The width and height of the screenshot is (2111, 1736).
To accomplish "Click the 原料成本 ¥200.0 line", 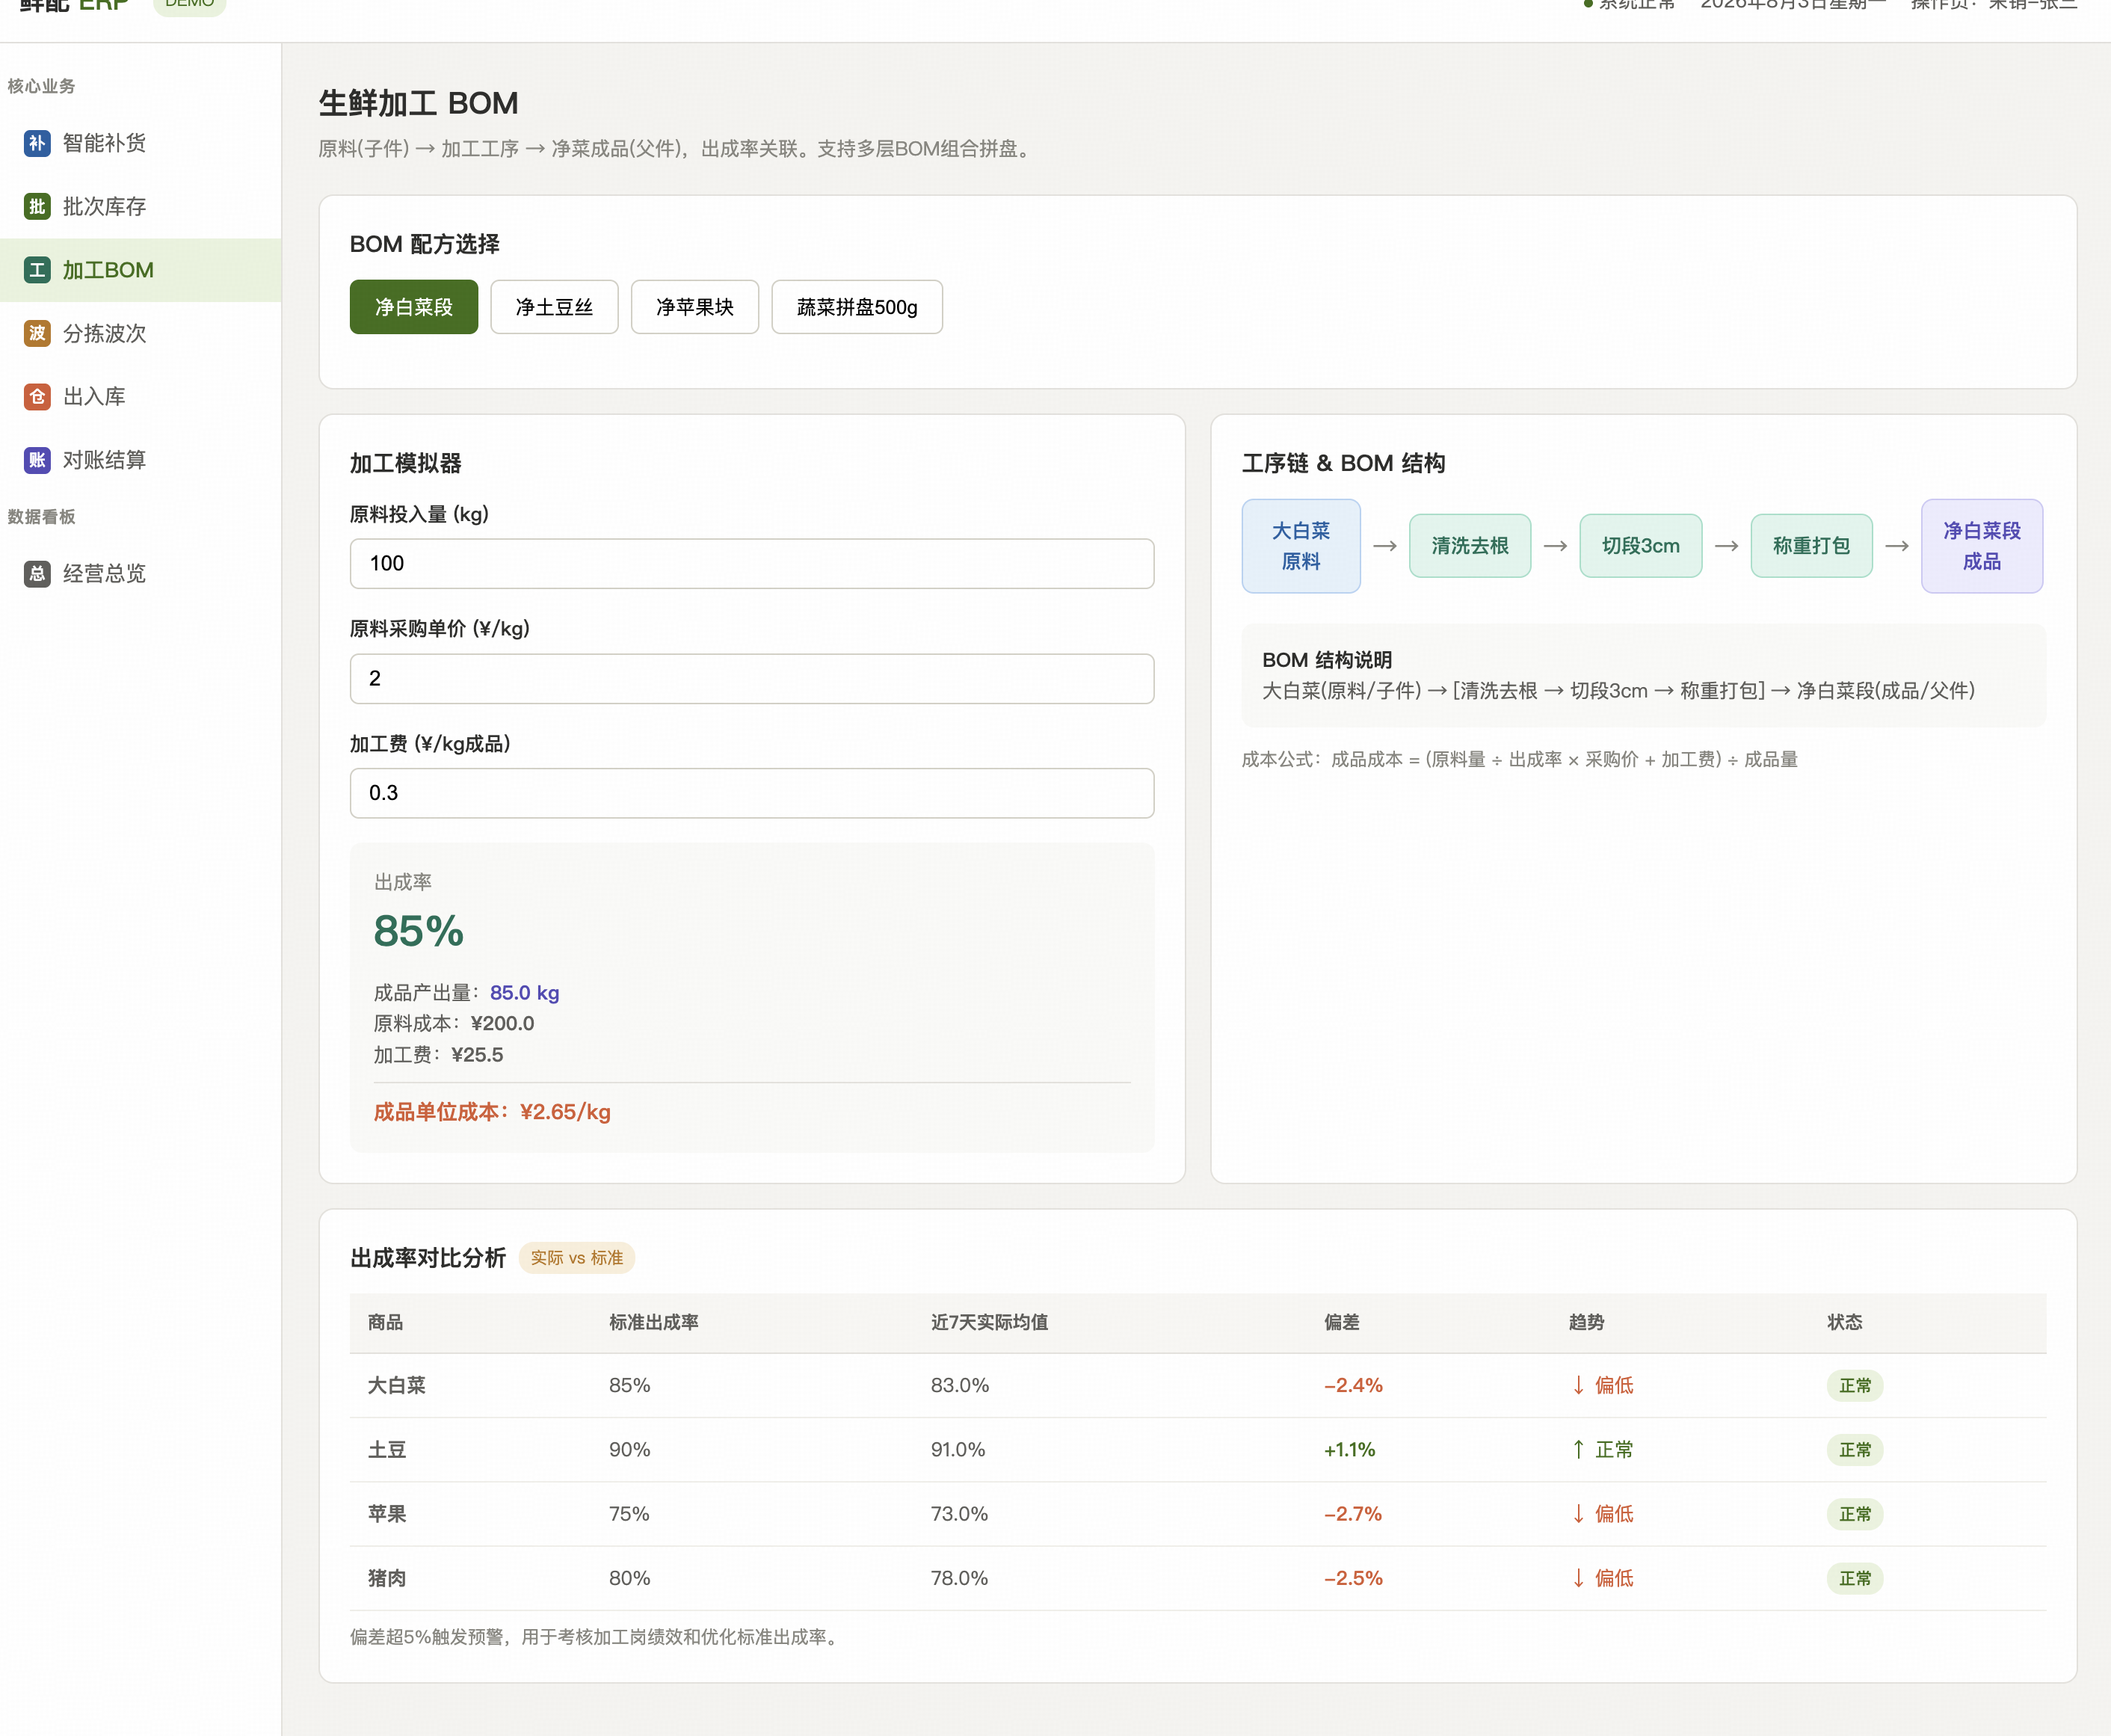I will click(x=454, y=1024).
